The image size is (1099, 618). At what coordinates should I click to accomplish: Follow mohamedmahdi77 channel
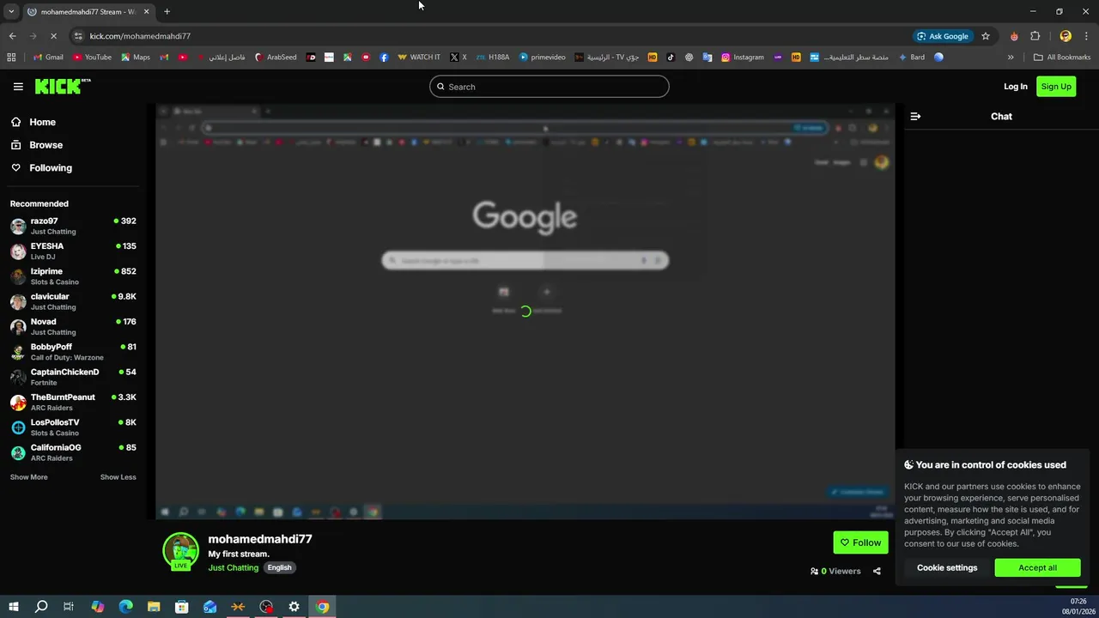[x=860, y=542]
